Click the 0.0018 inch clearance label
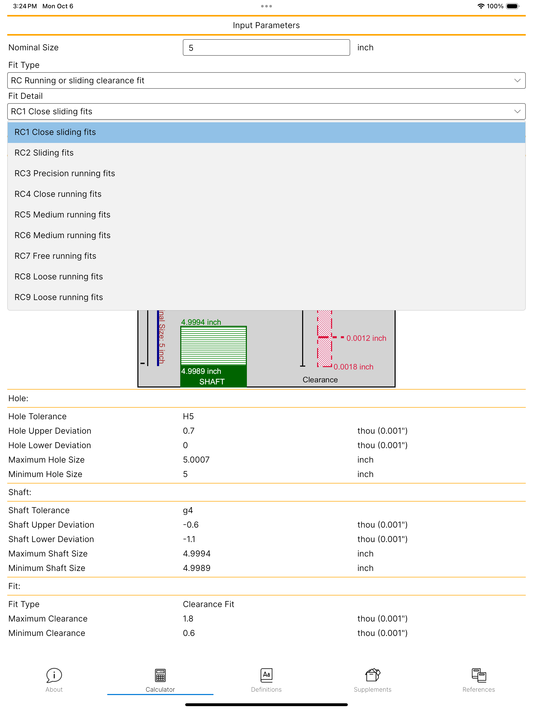This screenshot has width=533, height=710. [354, 367]
